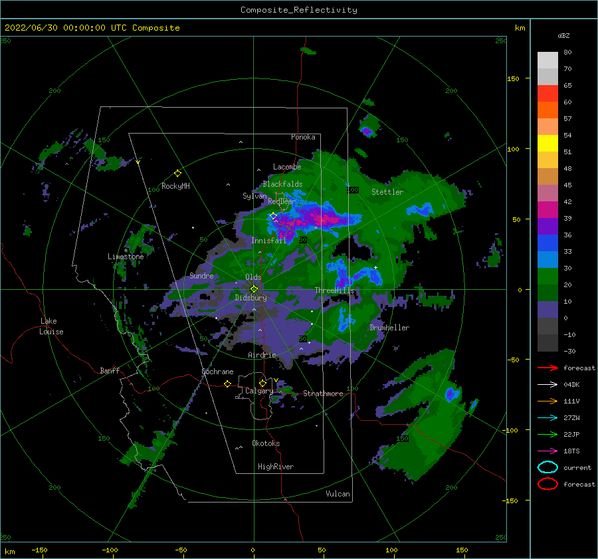Click the Airdrie city label
Image resolution: width=598 pixels, height=559 pixels.
click(x=262, y=355)
